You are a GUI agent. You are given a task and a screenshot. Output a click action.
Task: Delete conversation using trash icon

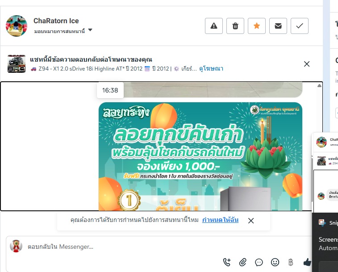coord(235,26)
